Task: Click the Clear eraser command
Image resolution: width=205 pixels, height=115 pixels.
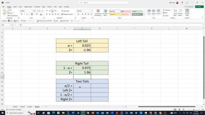Action: (166, 16)
